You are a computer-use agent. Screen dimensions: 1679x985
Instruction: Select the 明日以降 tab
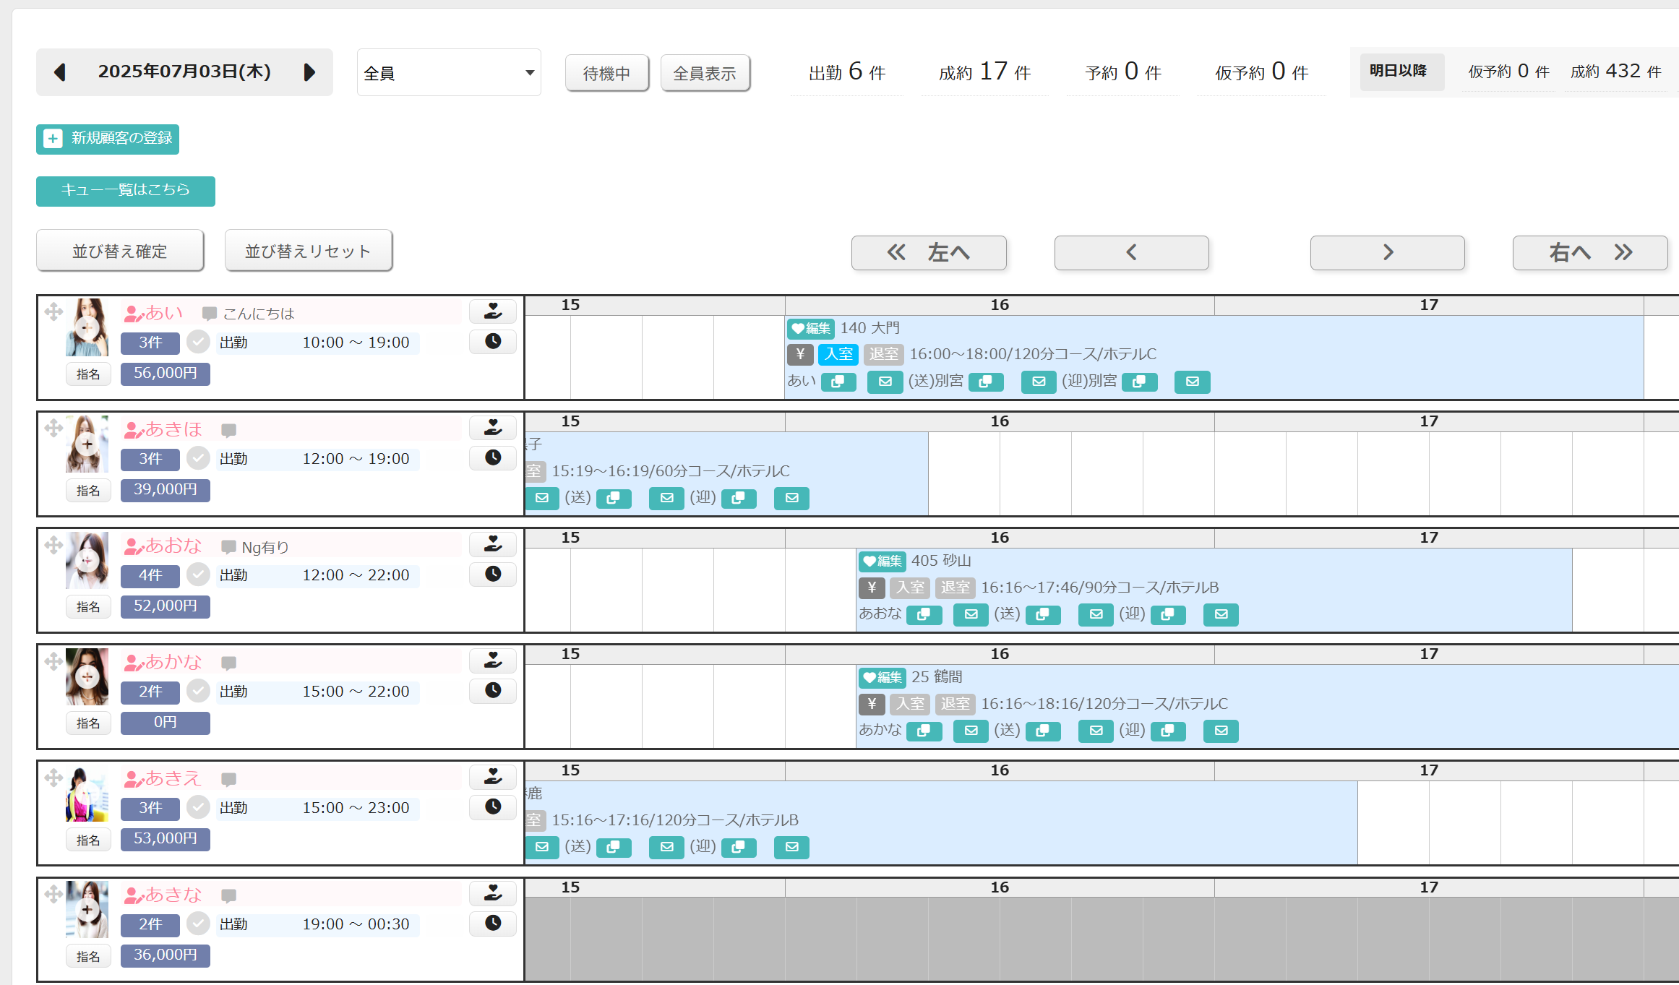click(x=1399, y=71)
